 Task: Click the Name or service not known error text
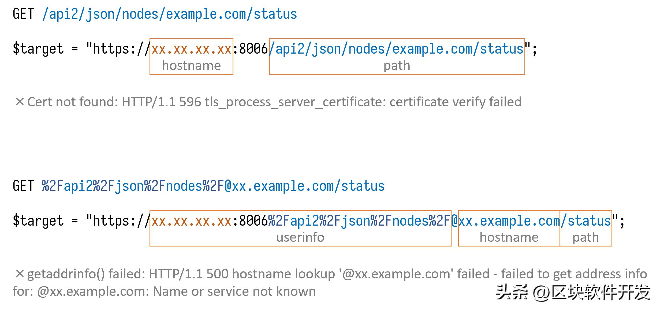click(233, 291)
